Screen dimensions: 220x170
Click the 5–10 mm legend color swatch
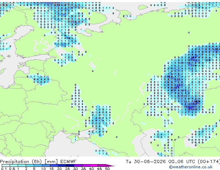click(x=38, y=165)
